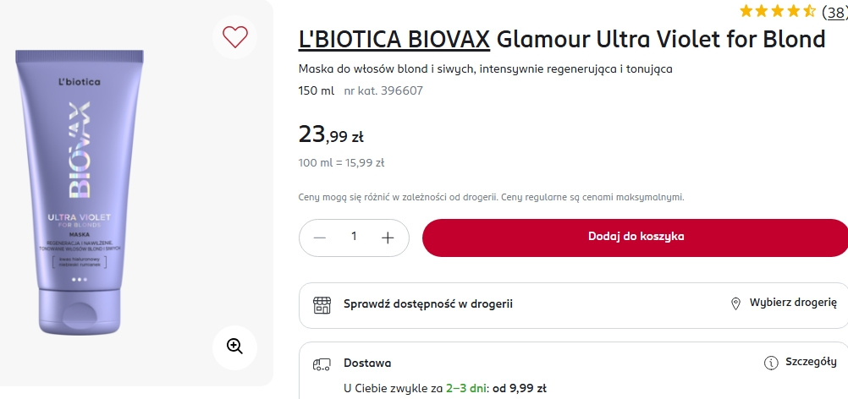Increase quantity with the plus icon
848x399 pixels.
click(388, 238)
